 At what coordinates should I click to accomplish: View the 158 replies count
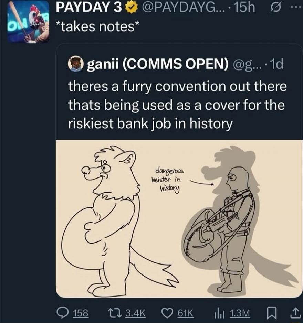[x=81, y=313]
